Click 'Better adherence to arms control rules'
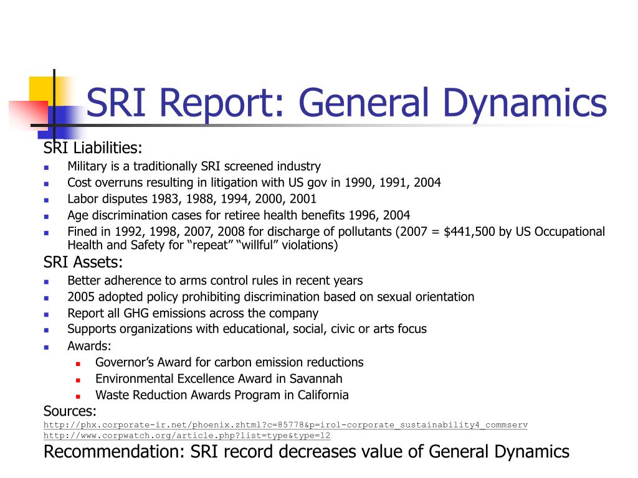638x478 pixels. pos(215,281)
